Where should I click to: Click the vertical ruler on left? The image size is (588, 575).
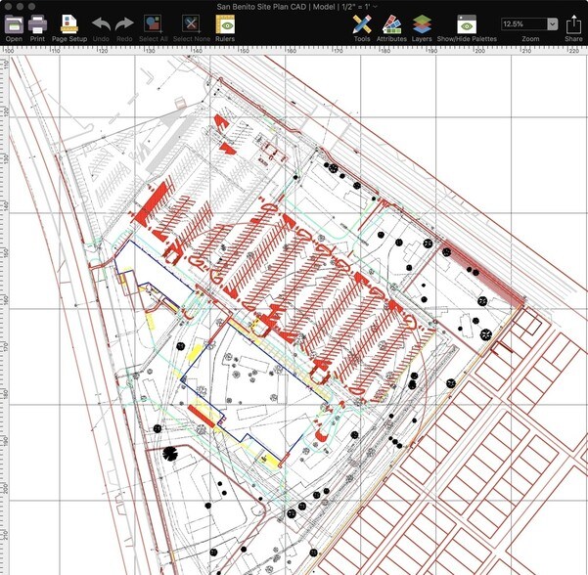coord(4,315)
